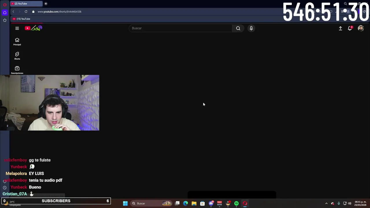View site info via the padlock icon

tap(33, 12)
